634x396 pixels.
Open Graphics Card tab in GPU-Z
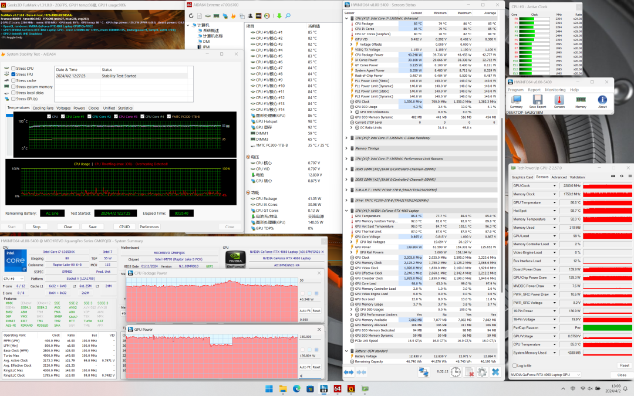(522, 177)
